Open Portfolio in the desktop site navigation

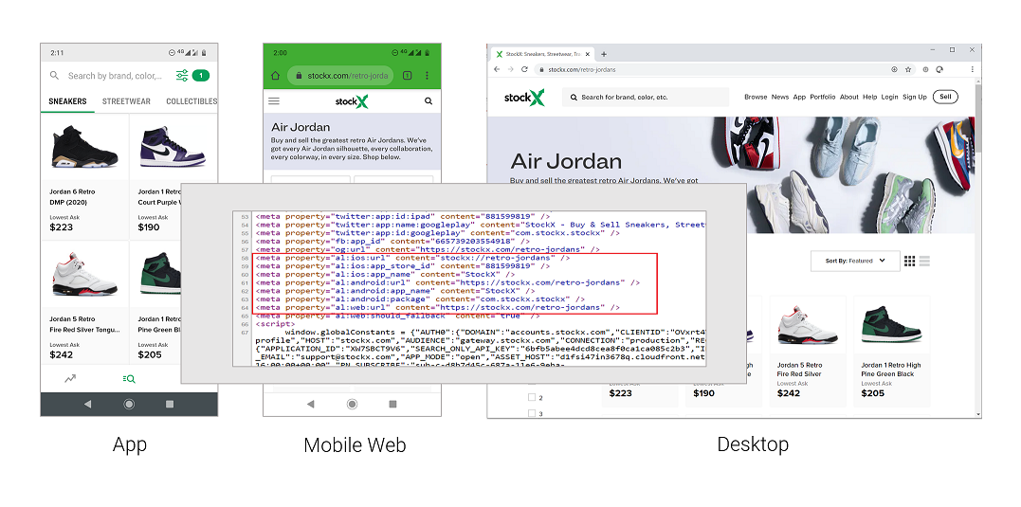click(823, 97)
